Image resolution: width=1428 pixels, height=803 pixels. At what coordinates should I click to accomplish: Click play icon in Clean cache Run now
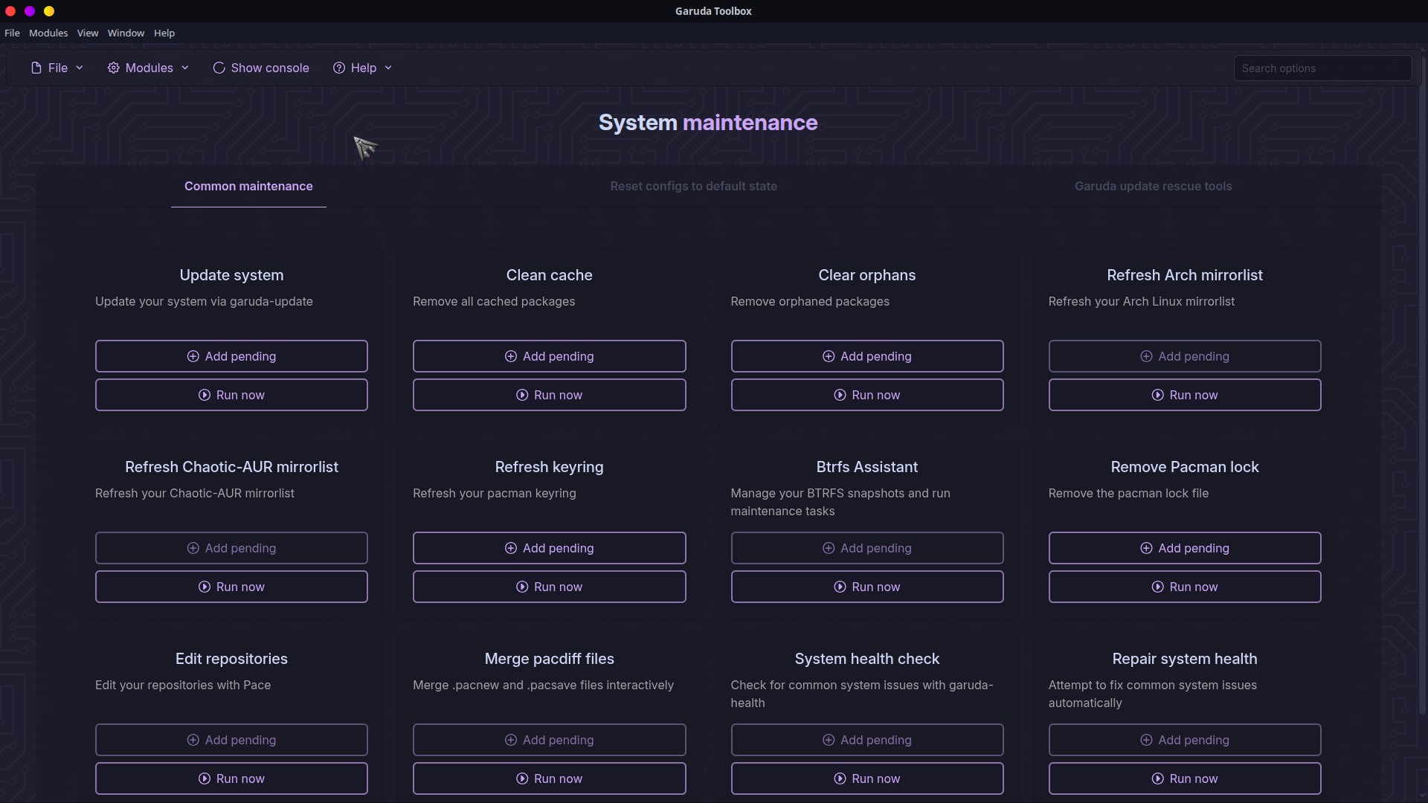tap(522, 395)
